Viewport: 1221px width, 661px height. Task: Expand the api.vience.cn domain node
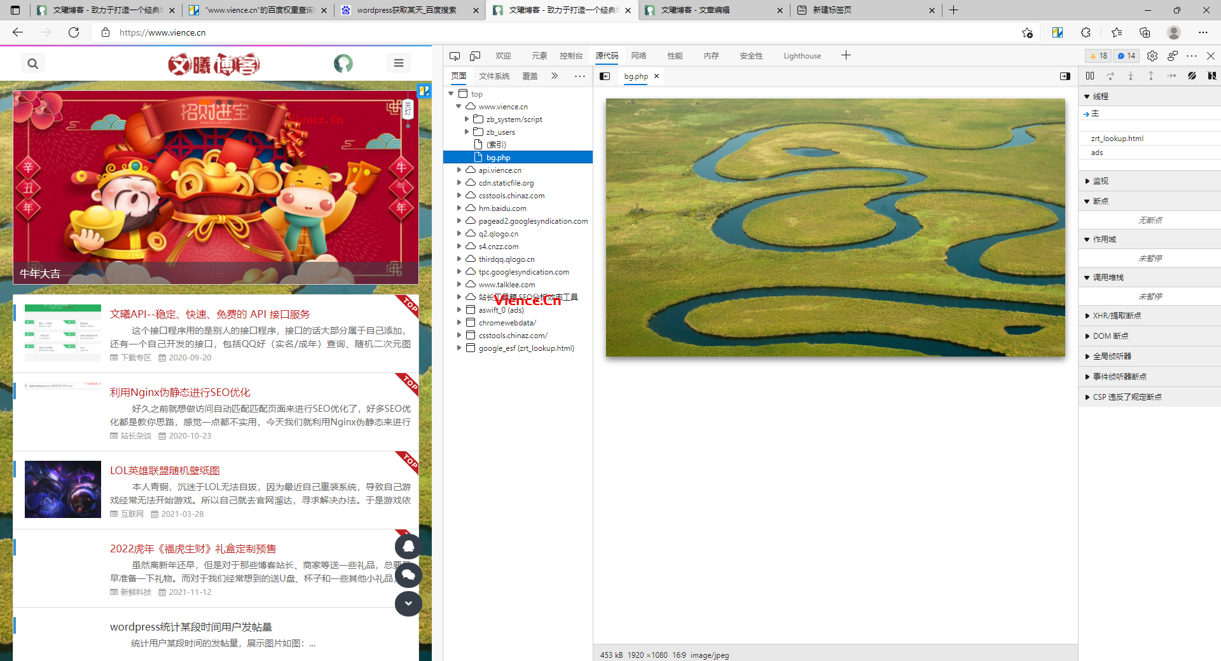coord(459,170)
